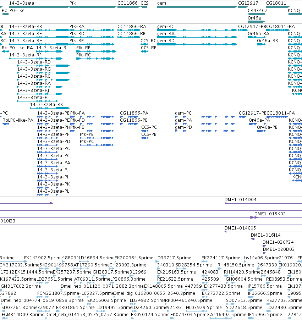Viewport: 302px width, 320px height.
Task: Select the Or46a gene label in top track
Action: pyautogui.click(x=254, y=18)
